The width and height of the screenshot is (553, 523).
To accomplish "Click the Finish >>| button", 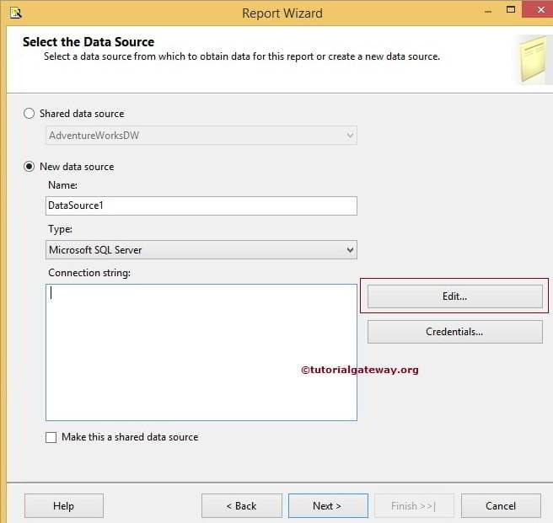I will [414, 505].
